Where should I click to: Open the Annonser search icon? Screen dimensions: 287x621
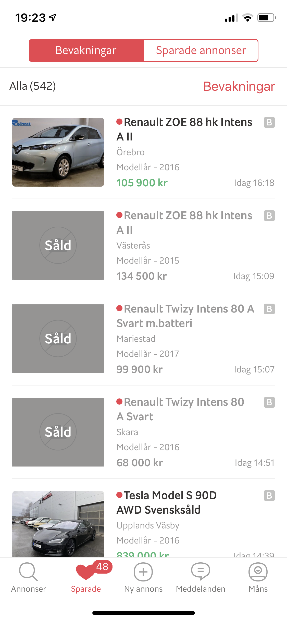tap(29, 572)
